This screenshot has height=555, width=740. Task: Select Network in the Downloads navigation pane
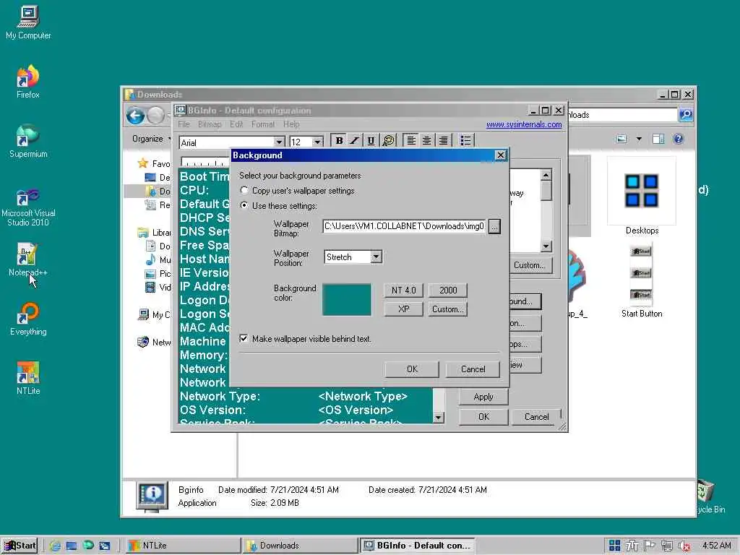click(x=155, y=342)
